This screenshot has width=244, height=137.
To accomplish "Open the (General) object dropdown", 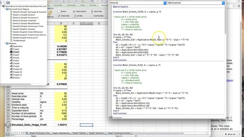I will 165,3.
